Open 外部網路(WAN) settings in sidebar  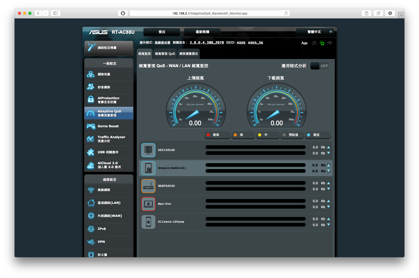109,216
